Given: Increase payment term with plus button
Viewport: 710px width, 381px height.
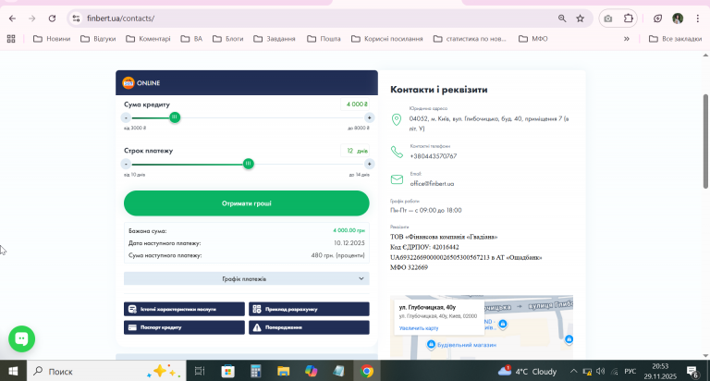Looking at the screenshot, I should (x=369, y=164).
